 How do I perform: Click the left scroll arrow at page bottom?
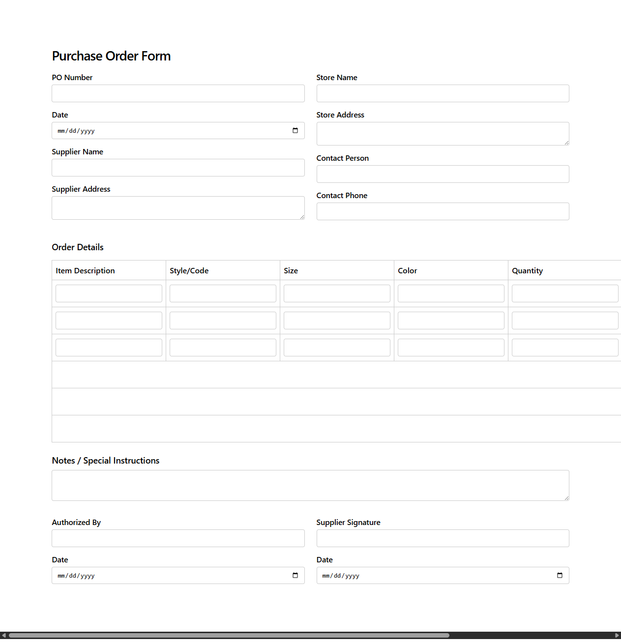tap(4, 635)
